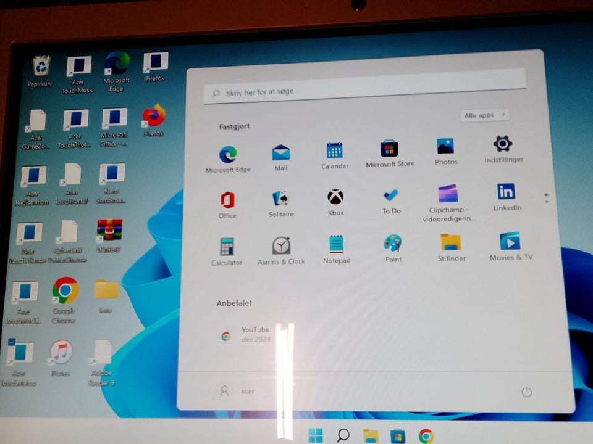
Task: Select the checked Acer TouchMemo desktop icon
Action: pos(19,363)
